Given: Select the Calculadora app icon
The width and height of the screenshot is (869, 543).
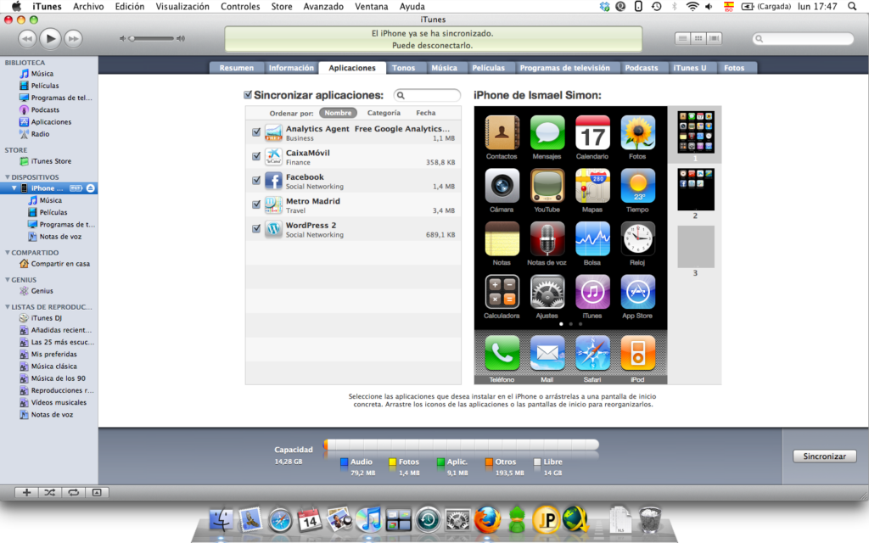Looking at the screenshot, I should coord(502,292).
